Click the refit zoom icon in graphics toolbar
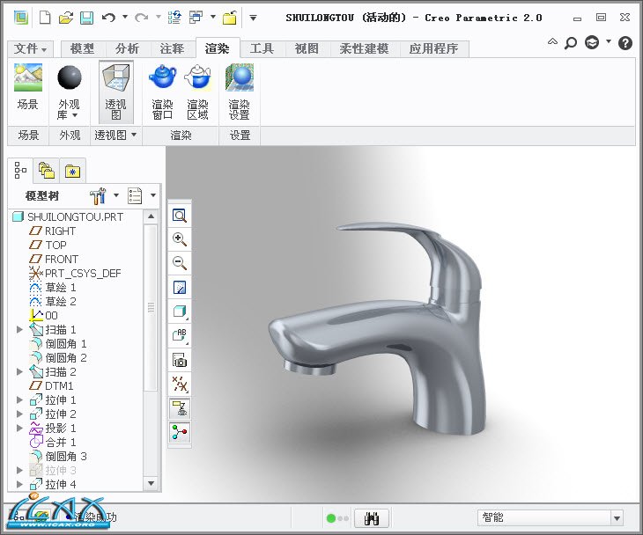The image size is (643, 535). click(180, 216)
